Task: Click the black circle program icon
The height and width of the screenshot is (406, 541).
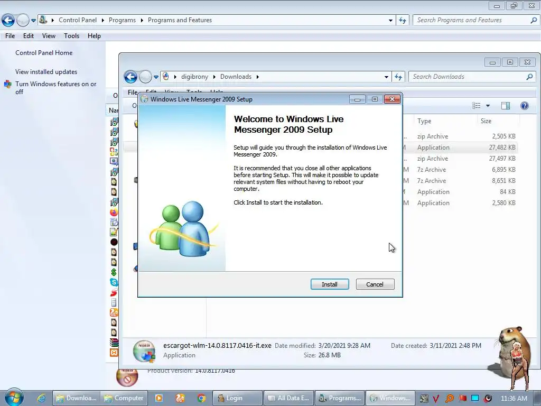Action: tap(114, 242)
